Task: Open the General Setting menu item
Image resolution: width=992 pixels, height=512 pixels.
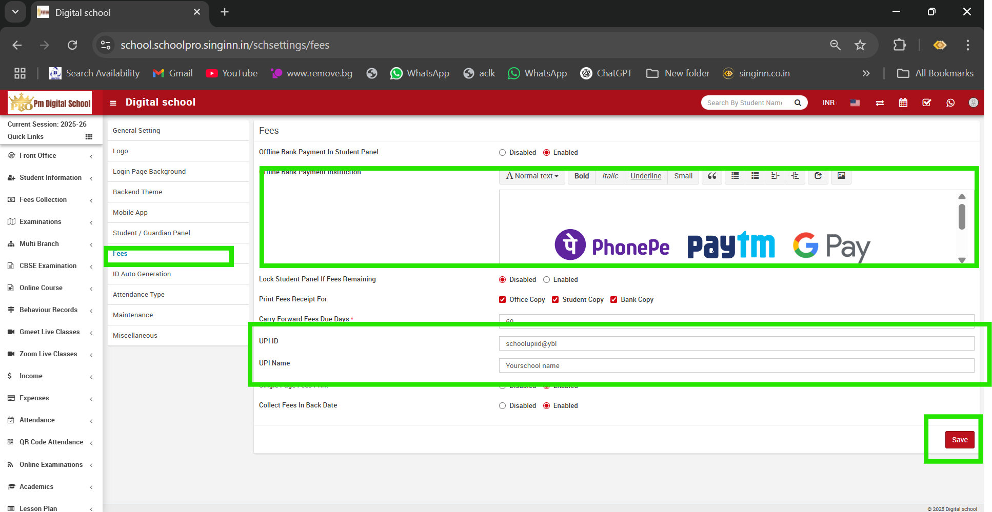Action: [x=178, y=131]
